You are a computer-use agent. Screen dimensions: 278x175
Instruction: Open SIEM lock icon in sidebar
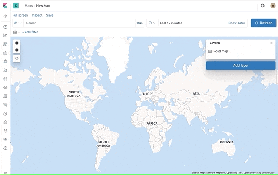tap(6, 122)
